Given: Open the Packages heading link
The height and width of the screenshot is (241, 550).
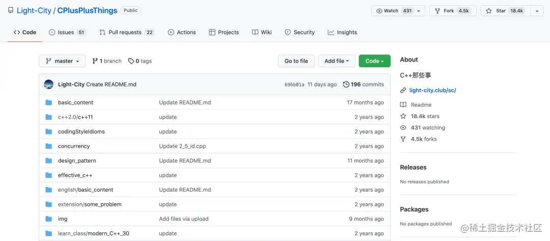Looking at the screenshot, I should 414,209.
